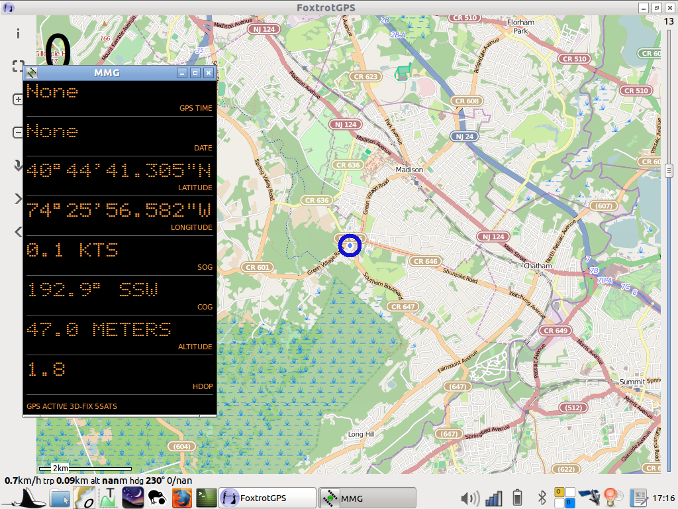Image resolution: width=678 pixels, height=509 pixels.
Task: Click the CR 608 road shield
Action: click(467, 101)
